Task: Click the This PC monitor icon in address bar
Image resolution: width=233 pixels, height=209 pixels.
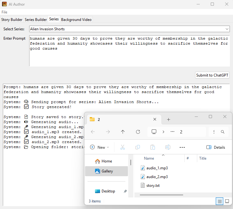Action: click(x=154, y=132)
